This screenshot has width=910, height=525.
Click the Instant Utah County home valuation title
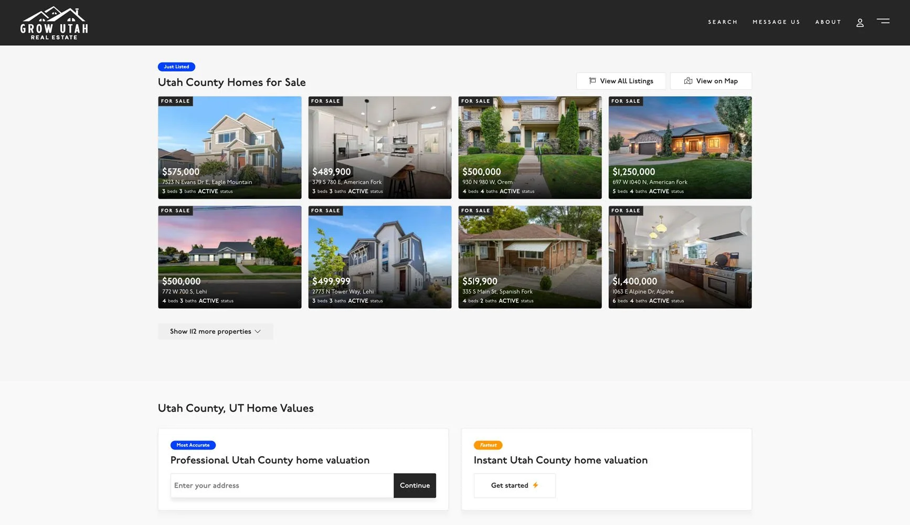pyautogui.click(x=560, y=460)
